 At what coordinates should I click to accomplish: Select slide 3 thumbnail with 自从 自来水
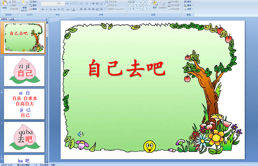click(x=24, y=104)
